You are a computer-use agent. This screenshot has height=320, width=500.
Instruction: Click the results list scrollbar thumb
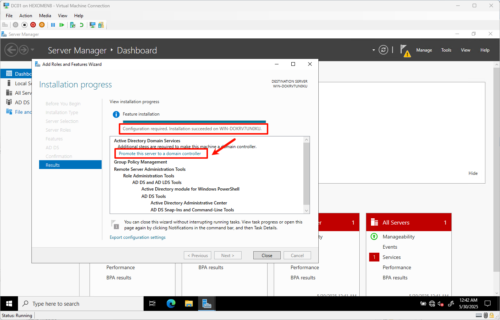(307, 174)
